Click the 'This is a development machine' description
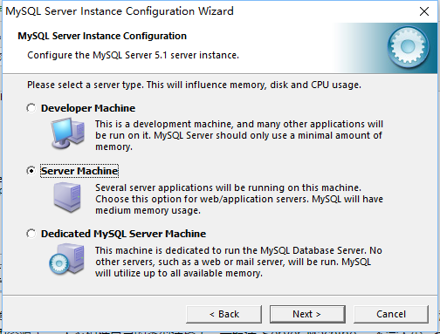The width and height of the screenshot is (440, 334). (x=239, y=135)
